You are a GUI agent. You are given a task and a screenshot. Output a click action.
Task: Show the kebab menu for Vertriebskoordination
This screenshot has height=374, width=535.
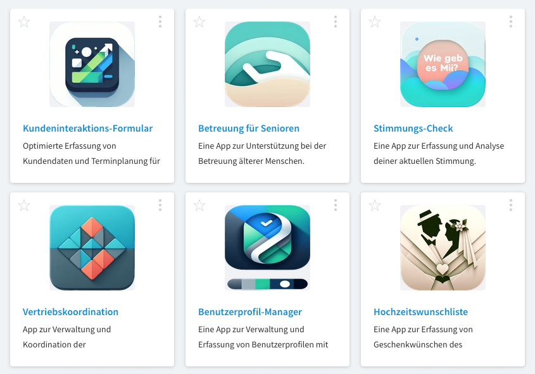click(x=160, y=205)
